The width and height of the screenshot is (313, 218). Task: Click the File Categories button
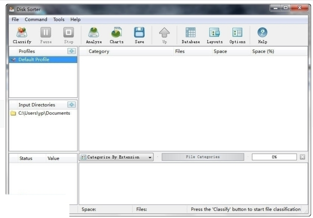pos(203,157)
